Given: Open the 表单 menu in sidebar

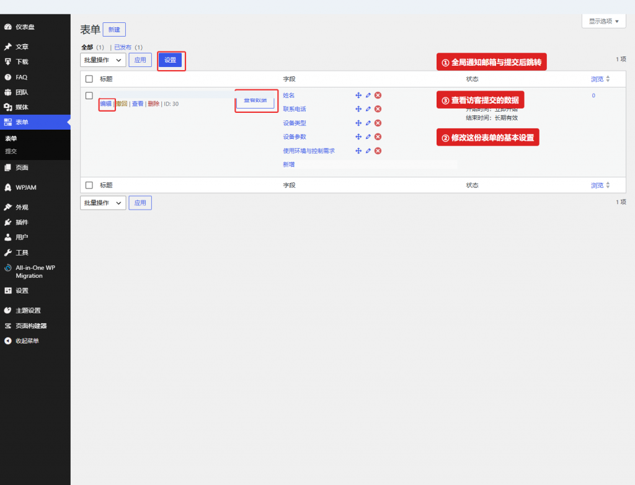Looking at the screenshot, I should tap(35, 122).
